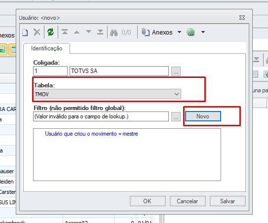Open Anexos paperclip button
The width and height of the screenshot is (268, 223).
click(157, 32)
